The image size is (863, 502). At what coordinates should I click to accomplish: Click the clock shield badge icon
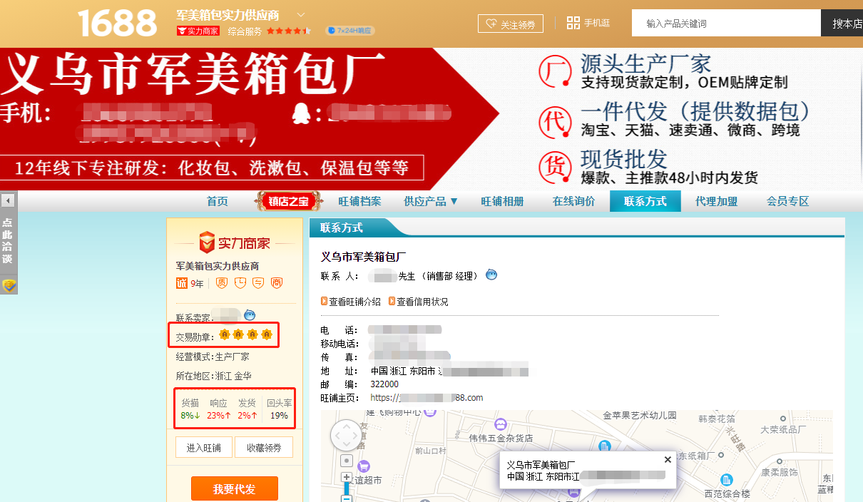point(240,283)
